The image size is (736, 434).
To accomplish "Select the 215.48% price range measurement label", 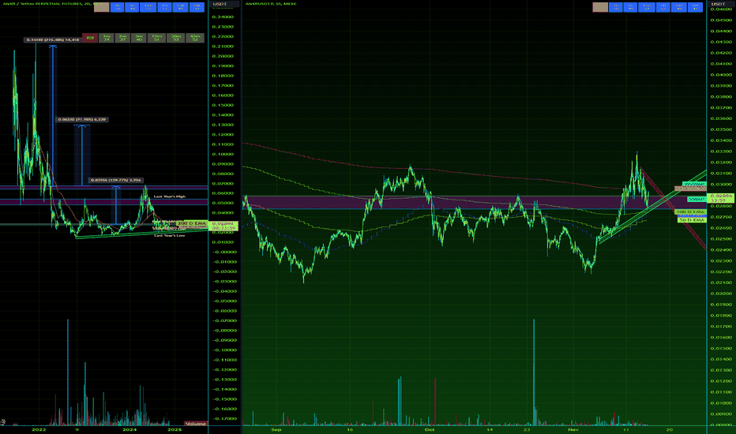I will coord(53,40).
